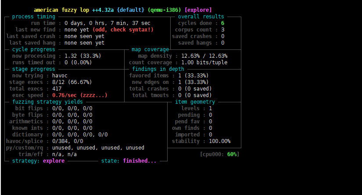Click the last saved crash 'none seen yet' value
This screenshot has height=195, width=362.
point(84,36)
